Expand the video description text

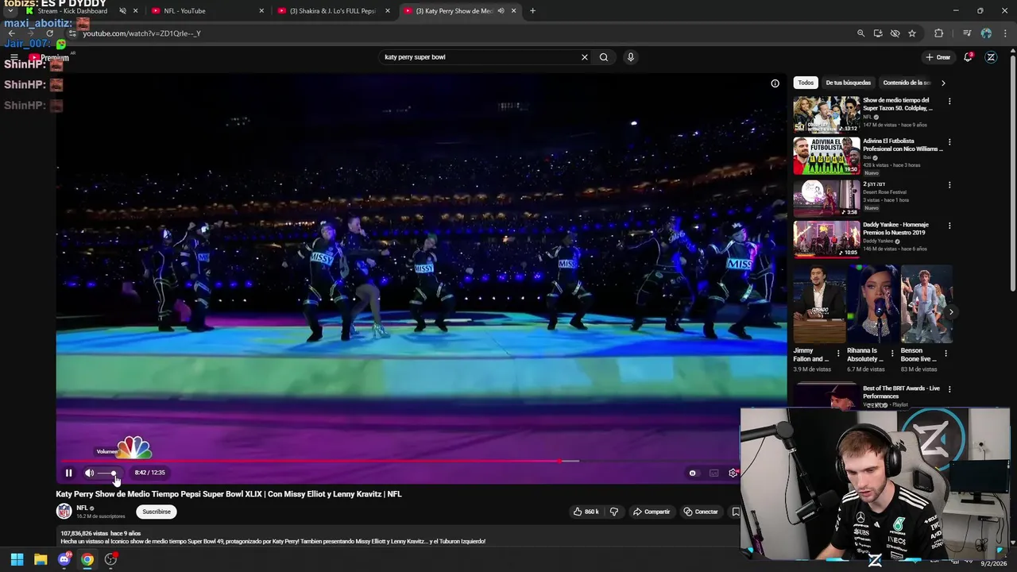tap(273, 541)
